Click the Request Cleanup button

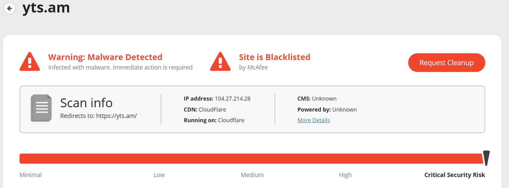click(x=446, y=62)
